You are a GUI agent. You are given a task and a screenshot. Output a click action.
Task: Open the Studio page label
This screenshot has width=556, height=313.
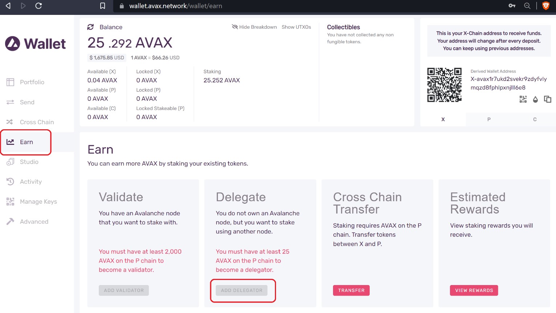tap(29, 162)
